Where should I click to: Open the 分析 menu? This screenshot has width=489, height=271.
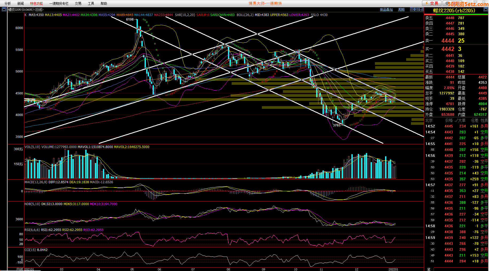coord(8,3)
